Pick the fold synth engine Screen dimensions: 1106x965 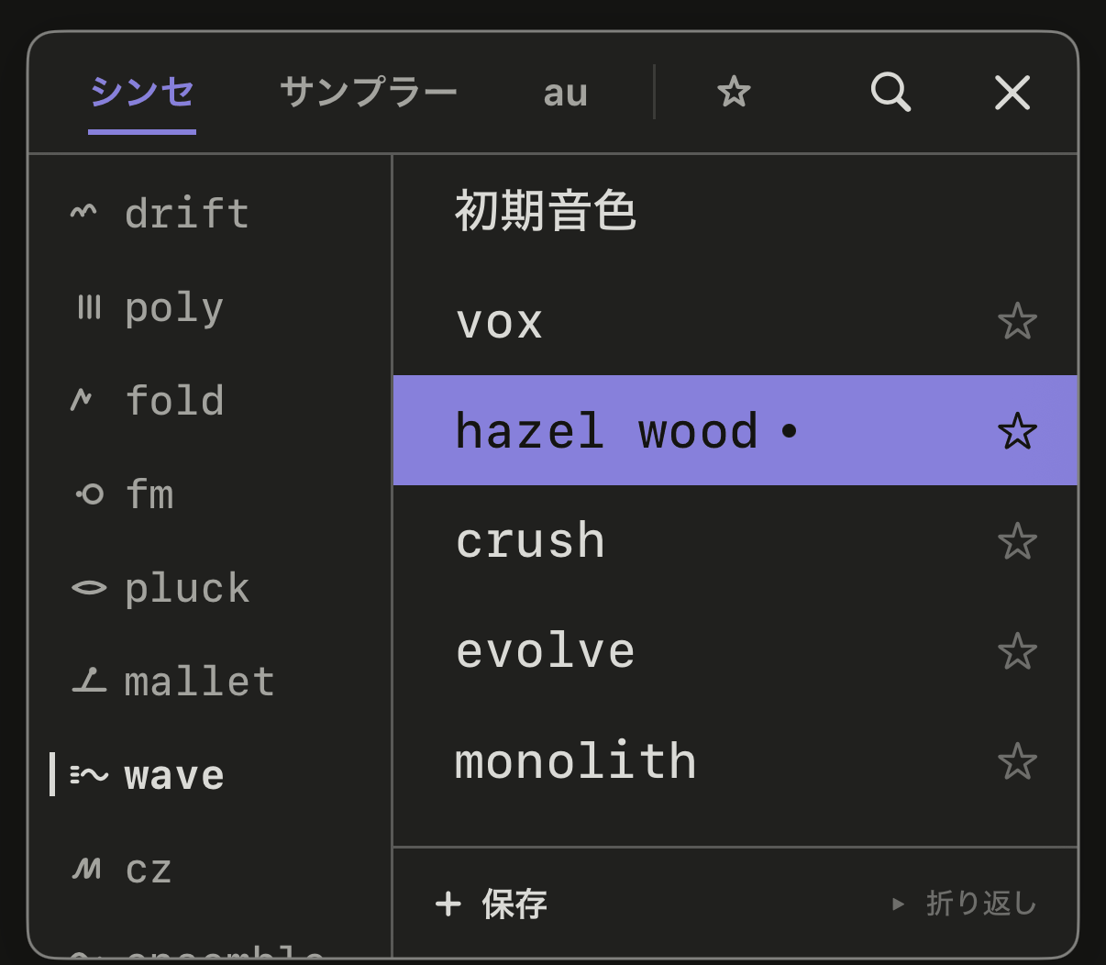210,400
